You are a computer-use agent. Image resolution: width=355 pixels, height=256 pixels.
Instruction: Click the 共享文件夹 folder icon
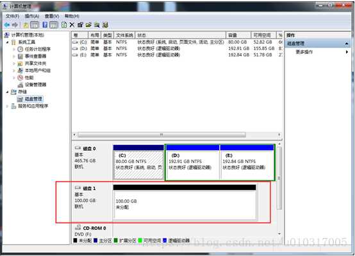(x=21, y=64)
